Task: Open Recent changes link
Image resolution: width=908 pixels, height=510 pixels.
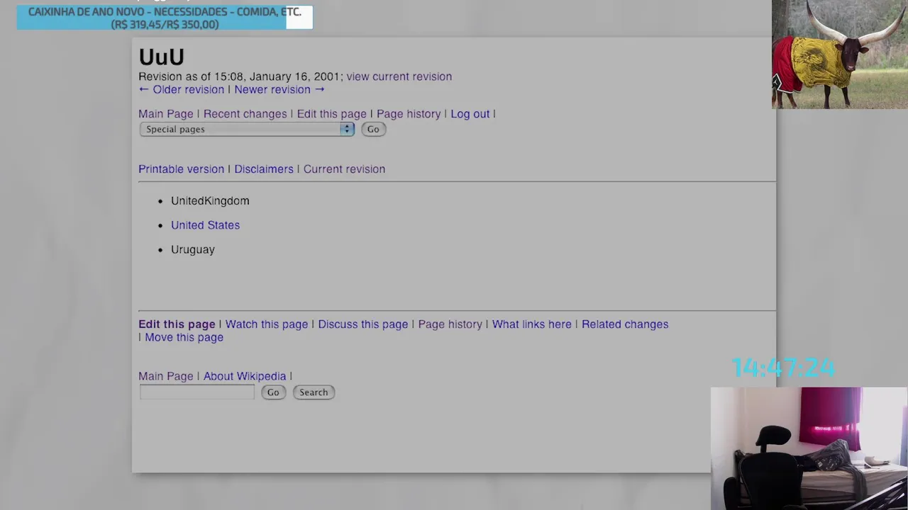Action: pyautogui.click(x=245, y=113)
